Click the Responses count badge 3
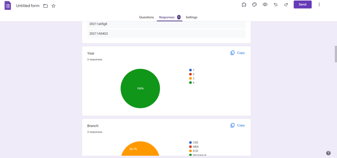 click(x=179, y=17)
